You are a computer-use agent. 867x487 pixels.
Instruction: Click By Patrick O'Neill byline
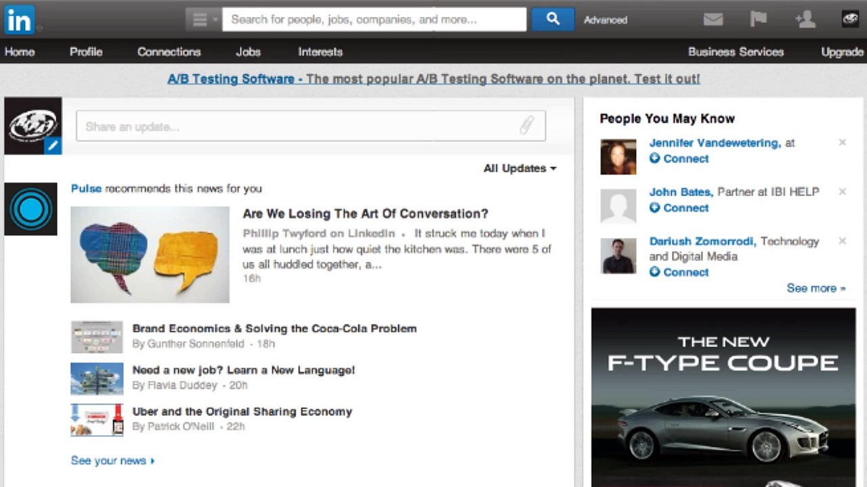point(173,426)
